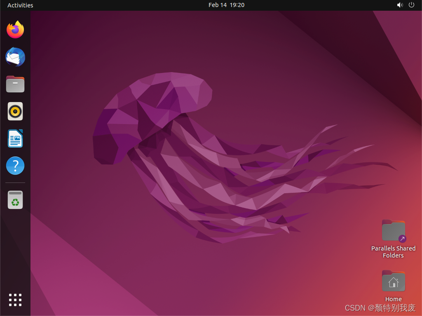Launch Firefox from the dock
Screen dimensions: 422x316
point(15,30)
